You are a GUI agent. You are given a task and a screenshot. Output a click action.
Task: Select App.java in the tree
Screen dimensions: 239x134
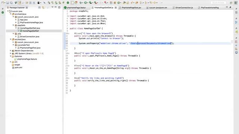[24, 20]
